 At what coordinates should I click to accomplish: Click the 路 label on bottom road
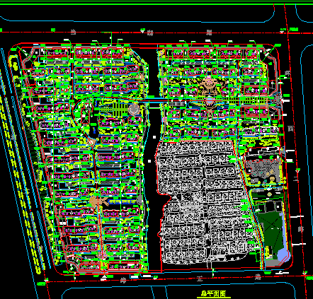point(258,277)
